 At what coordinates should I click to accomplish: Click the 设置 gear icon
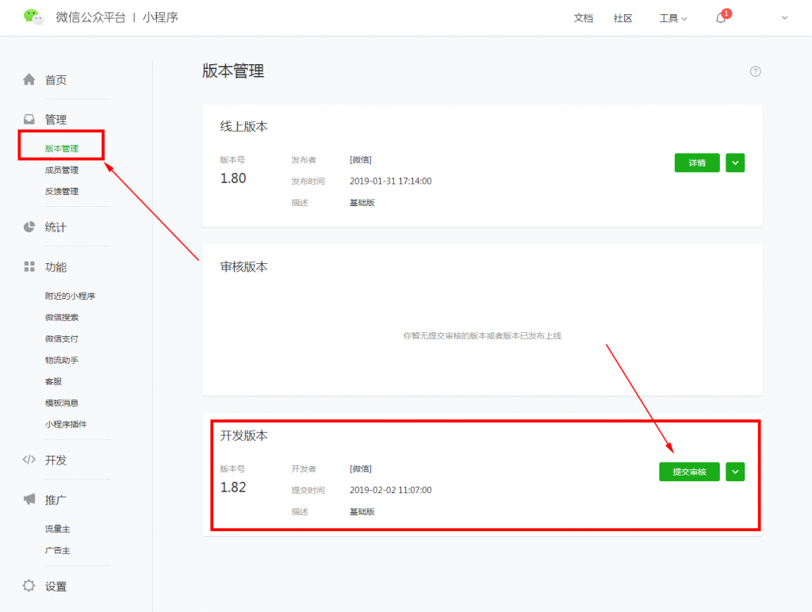pos(29,587)
